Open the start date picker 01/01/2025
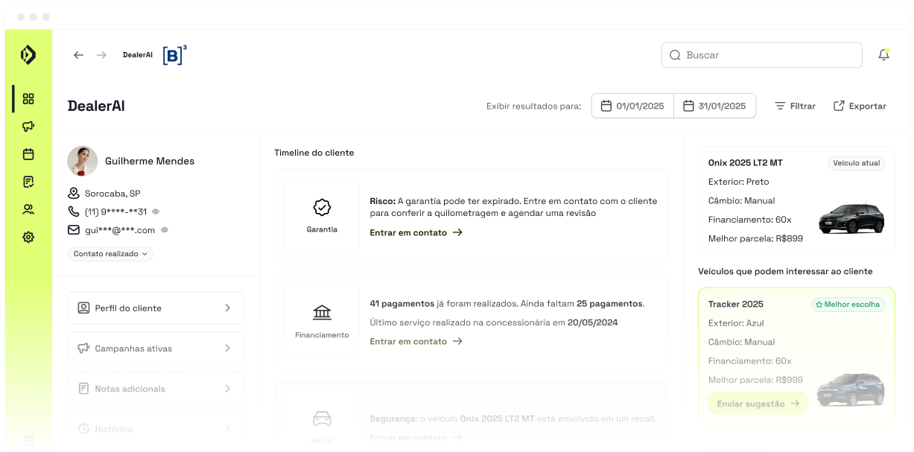This screenshot has width=914, height=452. [632, 106]
